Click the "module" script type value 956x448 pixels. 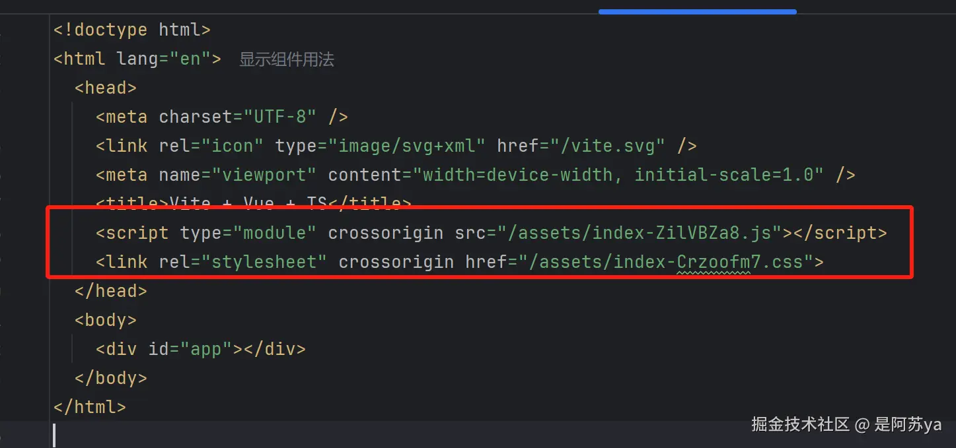[x=275, y=233]
